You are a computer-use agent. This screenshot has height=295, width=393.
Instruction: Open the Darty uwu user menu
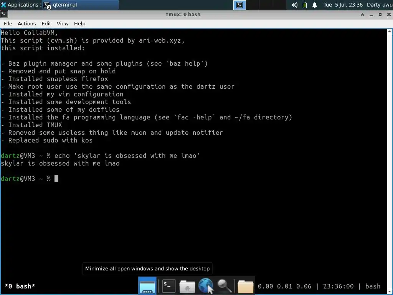coord(380,5)
